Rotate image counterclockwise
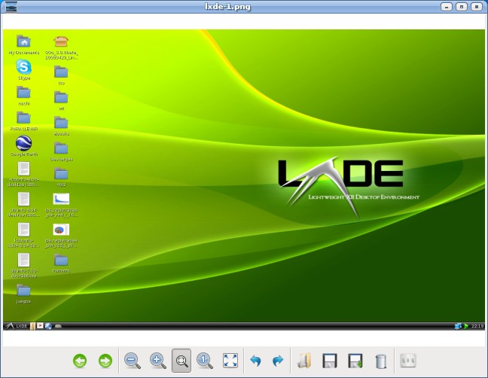This screenshot has height=378, width=488. 255,361
